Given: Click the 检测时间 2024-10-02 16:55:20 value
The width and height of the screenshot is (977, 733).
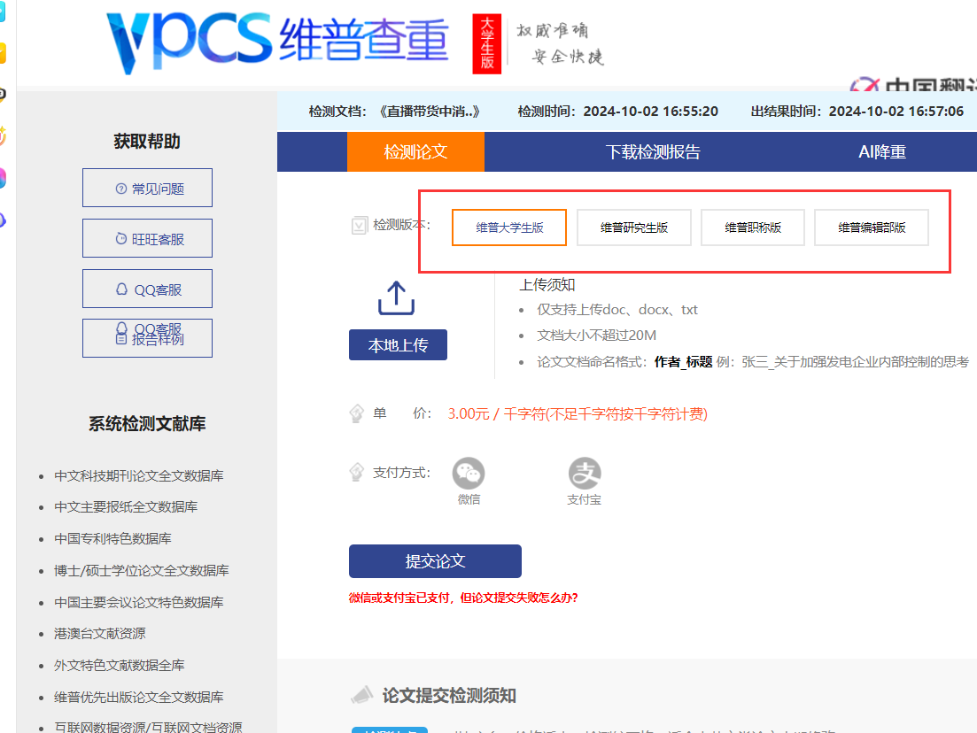Looking at the screenshot, I should click(x=650, y=112).
